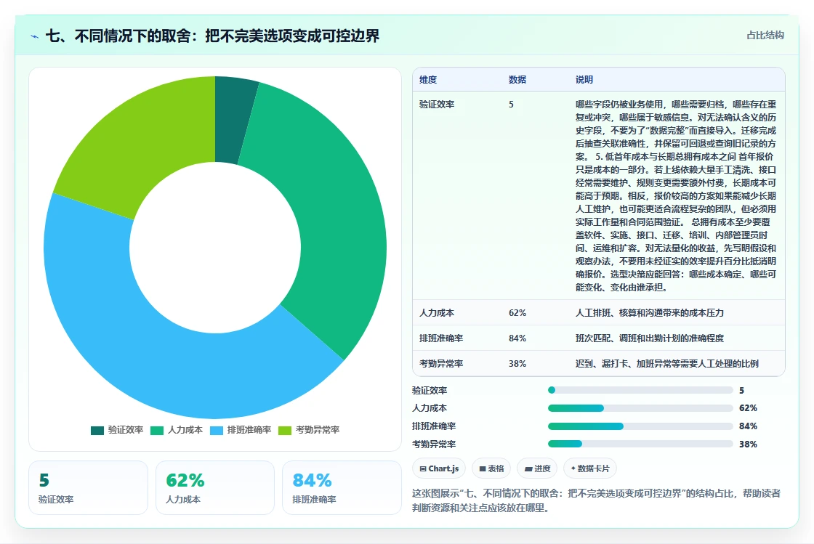Click the 验证效率 progress bar
The width and height of the screenshot is (814, 544).
tap(640, 390)
